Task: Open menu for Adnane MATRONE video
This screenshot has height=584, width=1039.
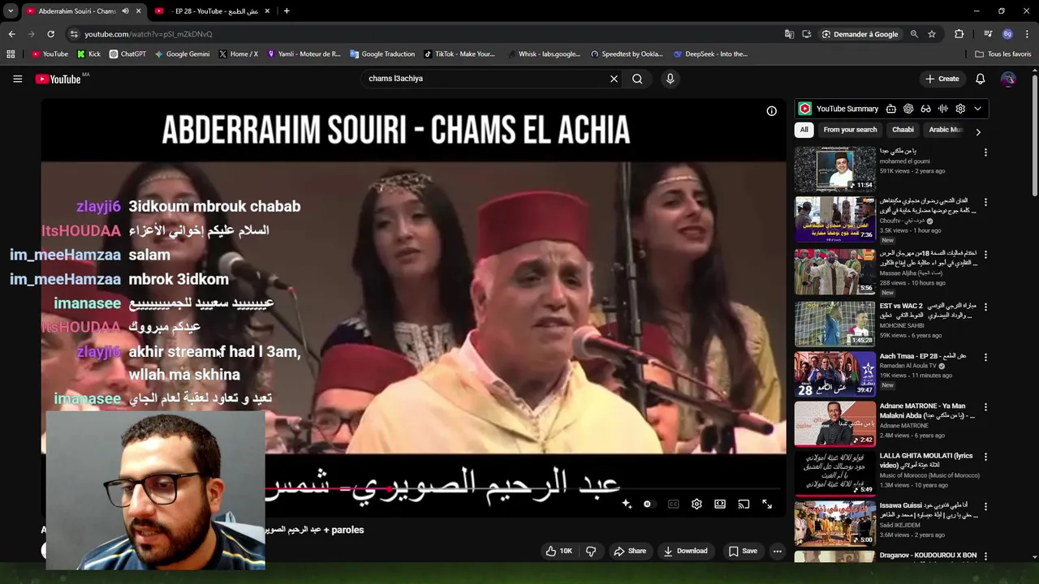Action: point(985,407)
